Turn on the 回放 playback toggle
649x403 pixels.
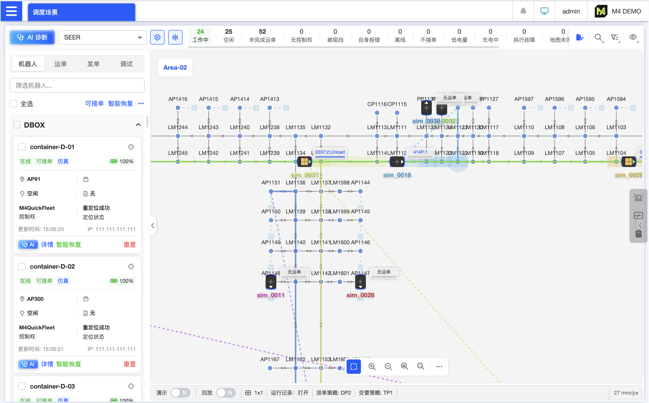[226, 393]
